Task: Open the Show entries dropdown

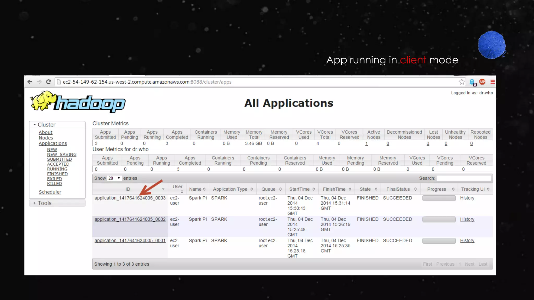Action: pyautogui.click(x=114, y=178)
